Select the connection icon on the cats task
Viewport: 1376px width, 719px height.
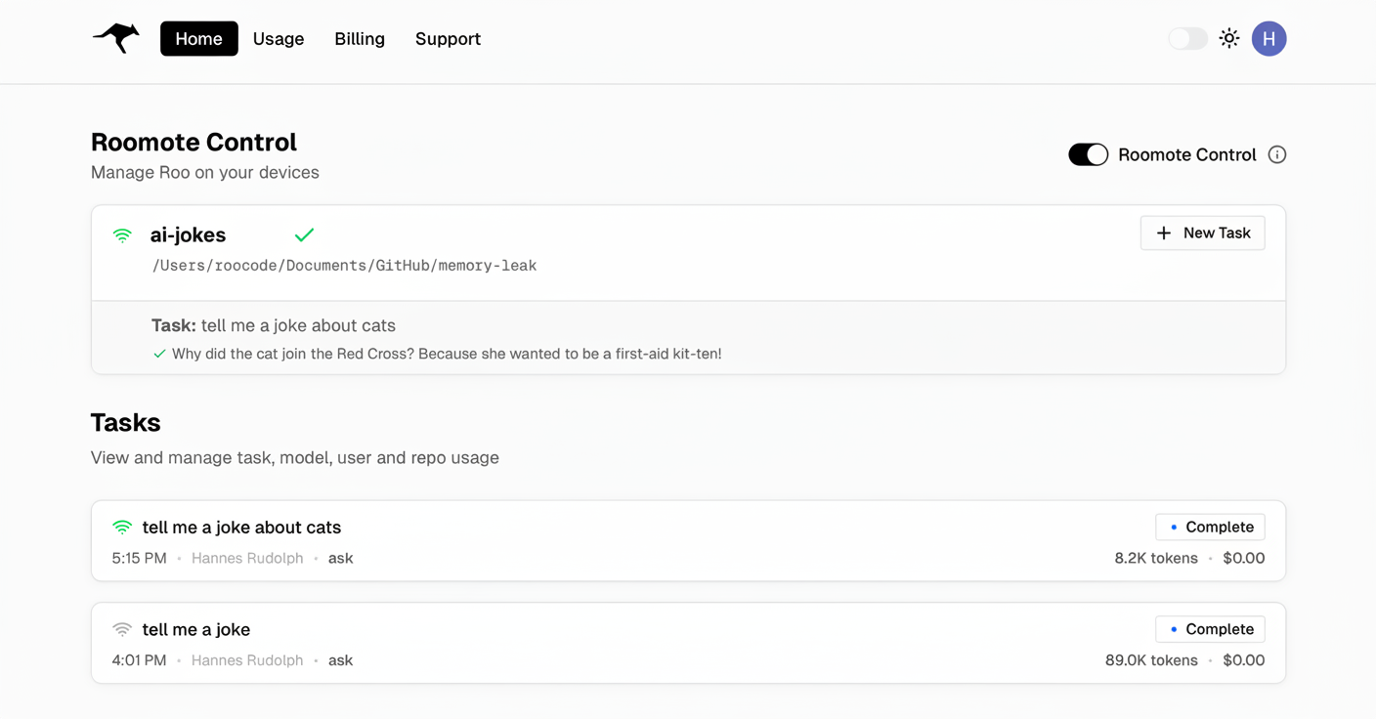click(121, 527)
